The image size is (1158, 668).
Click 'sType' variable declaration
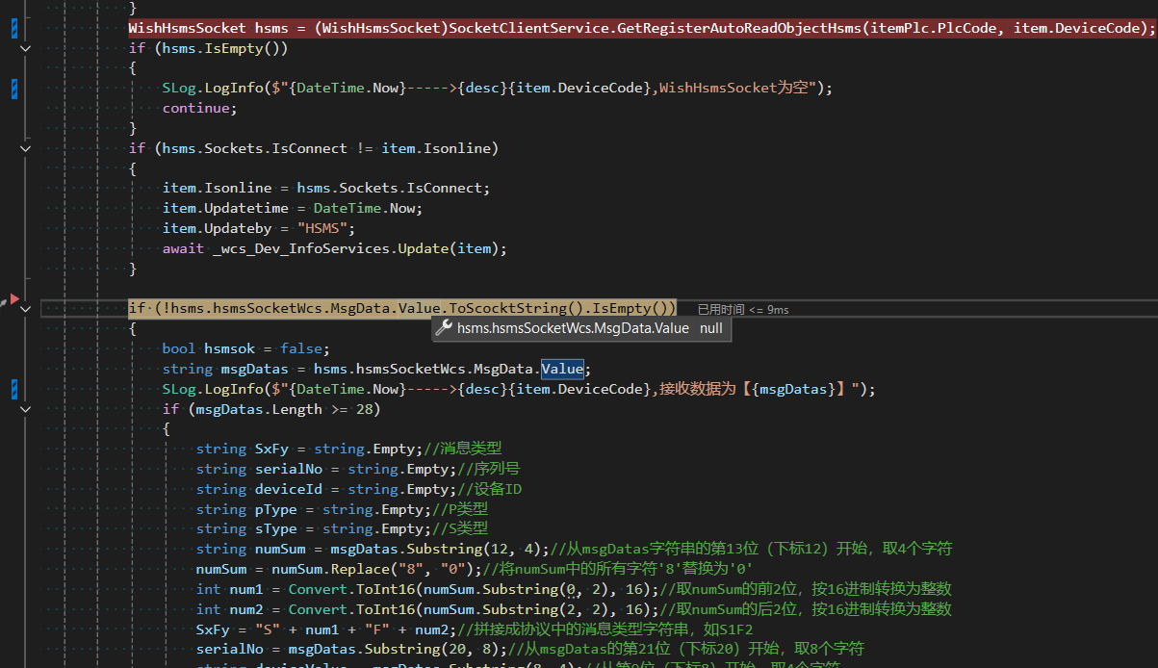pos(276,528)
